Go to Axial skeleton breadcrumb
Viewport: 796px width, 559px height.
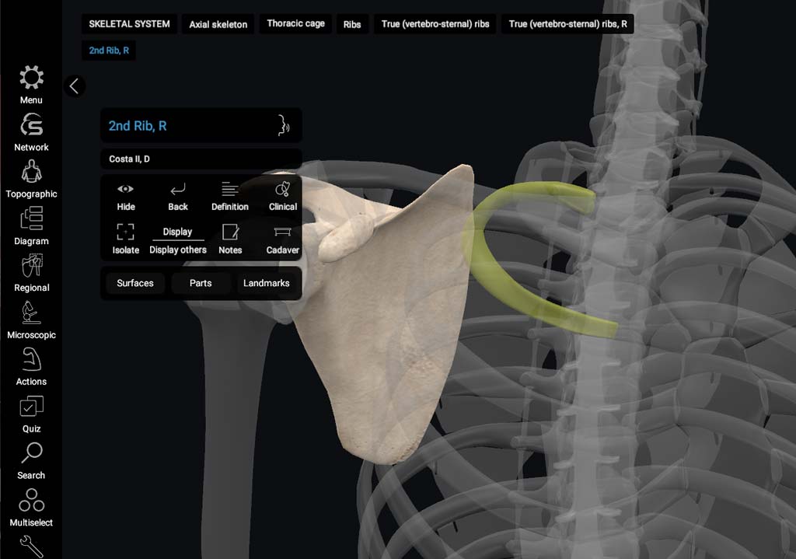click(x=218, y=24)
